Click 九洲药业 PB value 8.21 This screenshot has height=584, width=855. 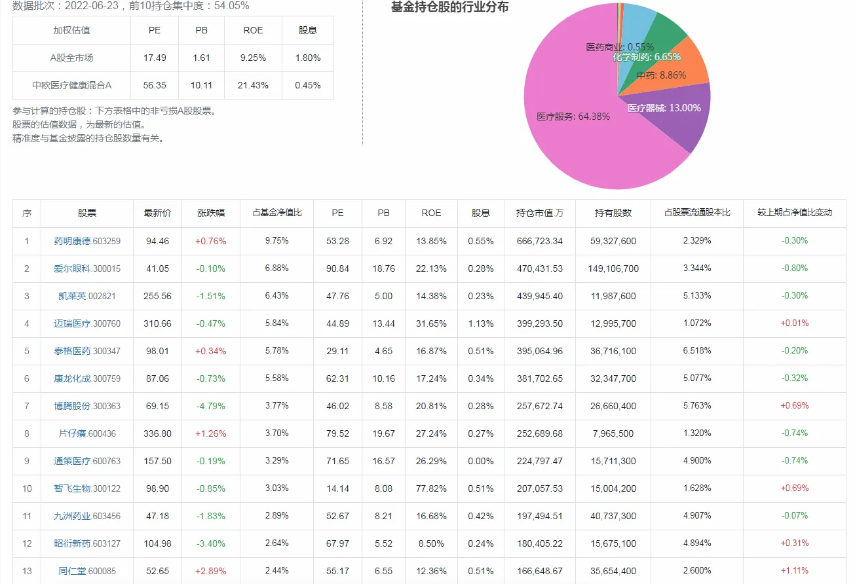[x=383, y=516]
